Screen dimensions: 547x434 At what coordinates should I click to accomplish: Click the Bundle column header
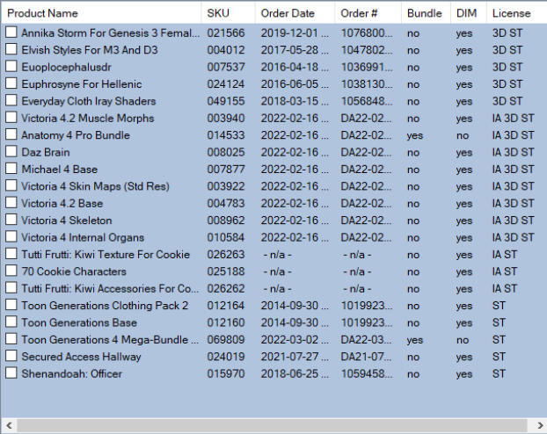[425, 13]
